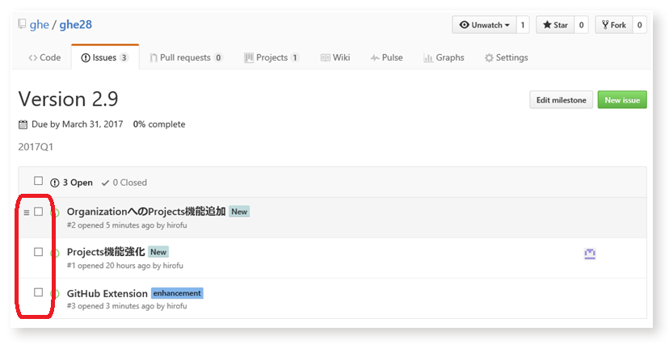Check the box for Projects機能強化 issue

(x=39, y=252)
